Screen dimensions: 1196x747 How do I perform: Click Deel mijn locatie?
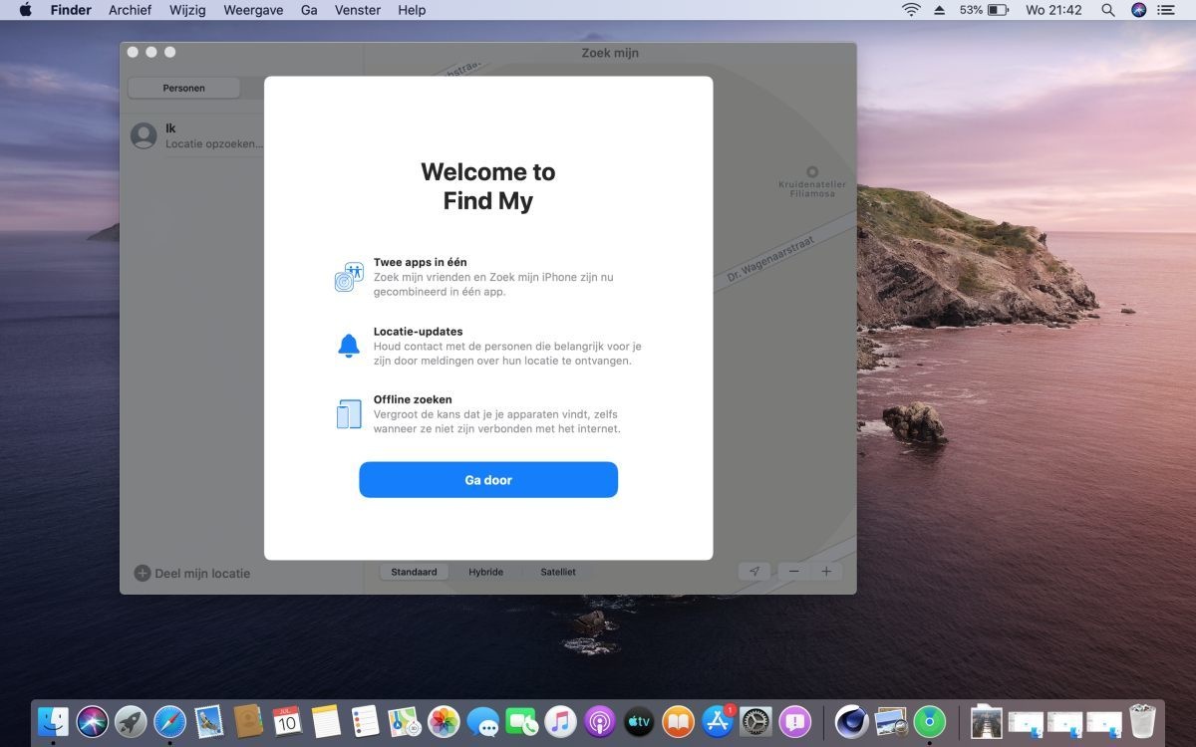[x=192, y=574]
